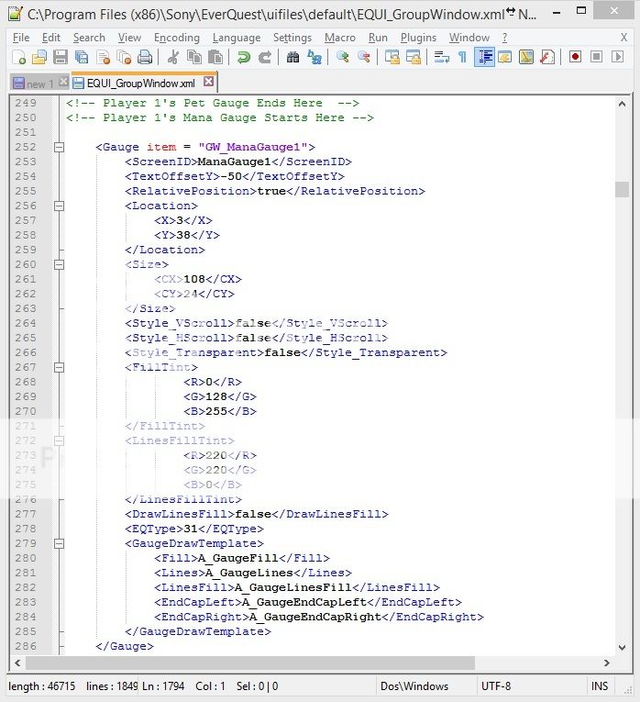
Task: Click the Print toolbar icon
Action: pos(144,57)
